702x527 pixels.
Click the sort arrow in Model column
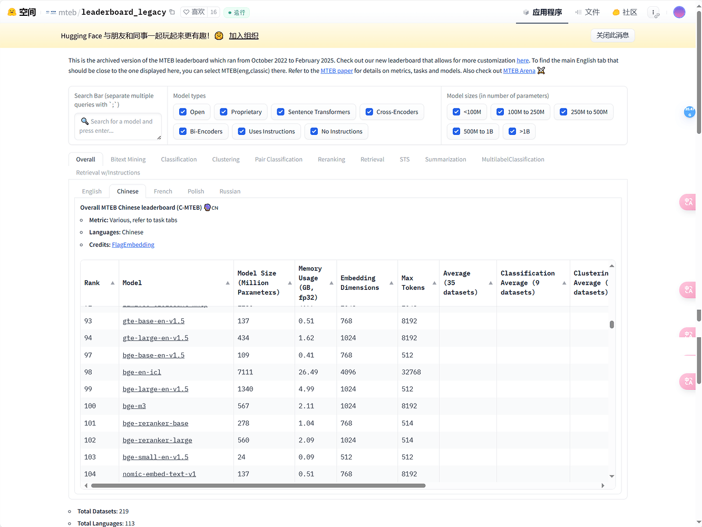tap(228, 283)
